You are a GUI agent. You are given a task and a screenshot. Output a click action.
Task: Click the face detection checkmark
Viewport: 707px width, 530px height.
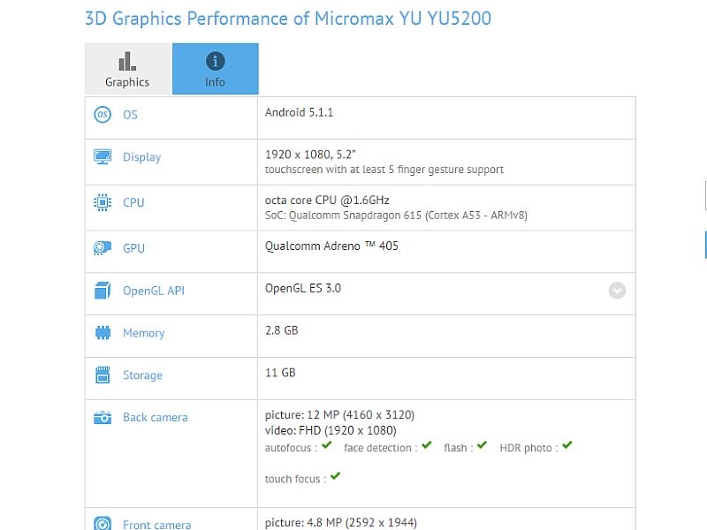(427, 445)
